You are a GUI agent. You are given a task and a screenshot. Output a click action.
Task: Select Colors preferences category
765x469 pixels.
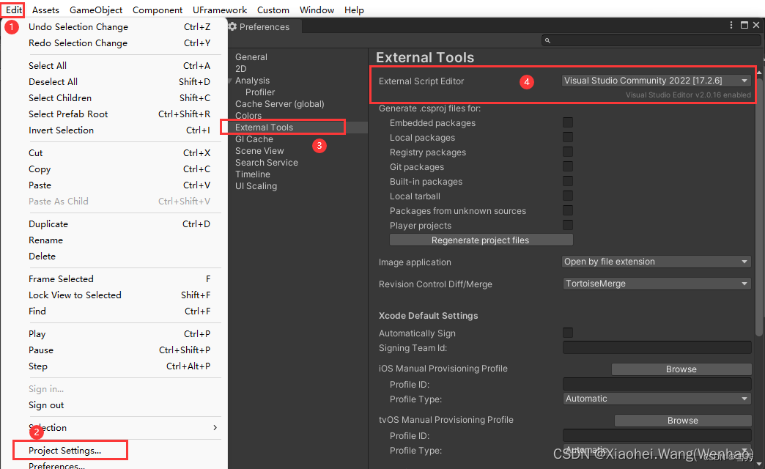click(248, 116)
